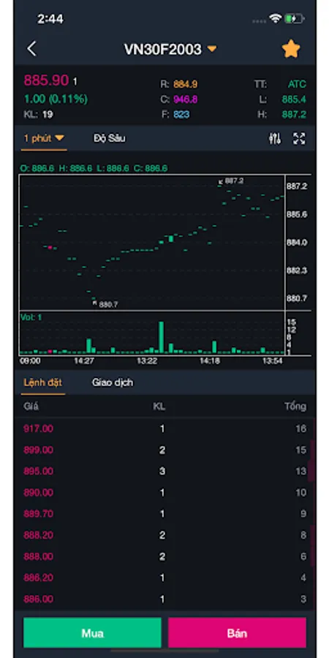This screenshot has height=658, width=329.
Task: Select the 917.00 price row
Action: coord(164,428)
